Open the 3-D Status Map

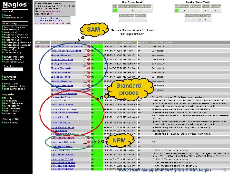13,53
